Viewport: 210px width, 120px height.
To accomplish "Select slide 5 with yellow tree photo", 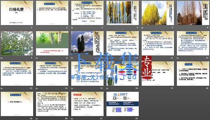I will tap(158, 13).
